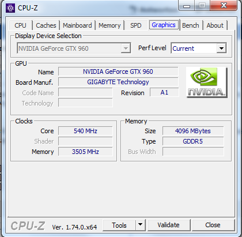Click the GDDR5 memory type value
242x237 pixels.
pyautogui.click(x=193, y=141)
